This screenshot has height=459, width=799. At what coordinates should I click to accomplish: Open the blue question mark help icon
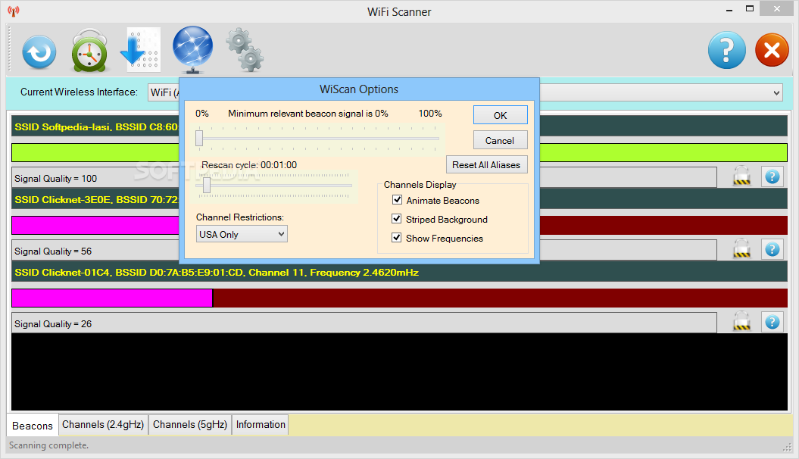(726, 50)
